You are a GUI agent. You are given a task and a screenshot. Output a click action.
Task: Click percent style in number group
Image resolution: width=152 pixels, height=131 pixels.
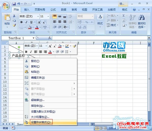[87, 22]
